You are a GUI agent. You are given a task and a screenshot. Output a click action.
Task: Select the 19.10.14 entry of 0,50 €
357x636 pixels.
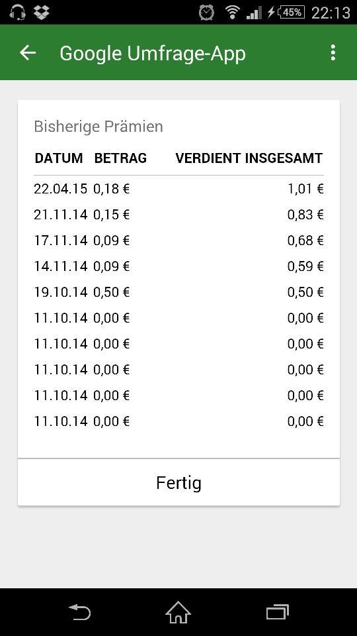click(x=178, y=292)
